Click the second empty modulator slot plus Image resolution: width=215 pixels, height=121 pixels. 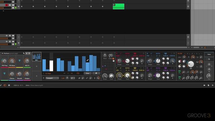pos(37,76)
